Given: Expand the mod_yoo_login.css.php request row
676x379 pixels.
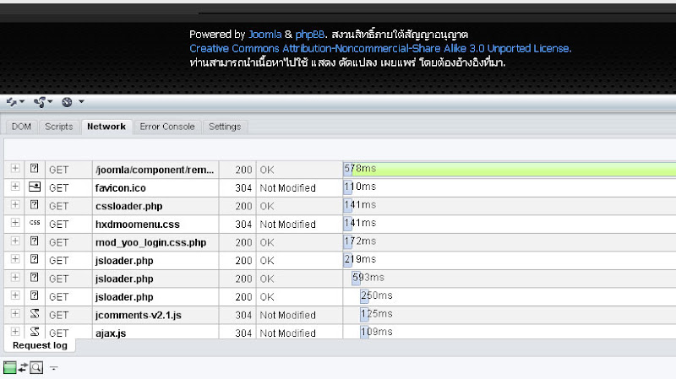Looking at the screenshot, I should 15,241.
